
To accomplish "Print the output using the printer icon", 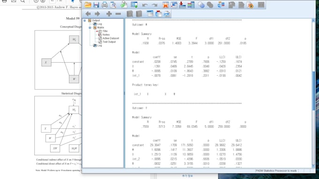I will [105, 5].
